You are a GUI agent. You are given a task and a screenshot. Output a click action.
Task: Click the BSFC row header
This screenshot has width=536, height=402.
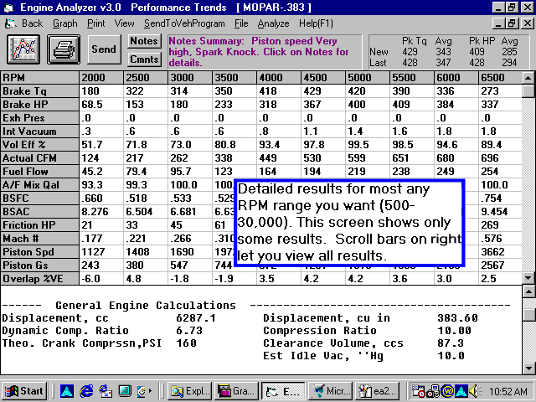tap(39, 198)
